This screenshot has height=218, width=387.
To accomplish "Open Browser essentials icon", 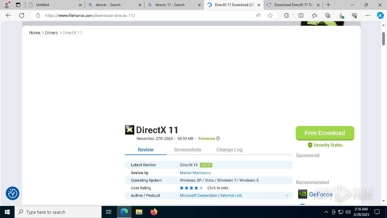I will coord(354,15).
